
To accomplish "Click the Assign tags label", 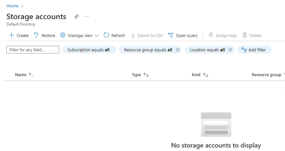I will (226, 35).
